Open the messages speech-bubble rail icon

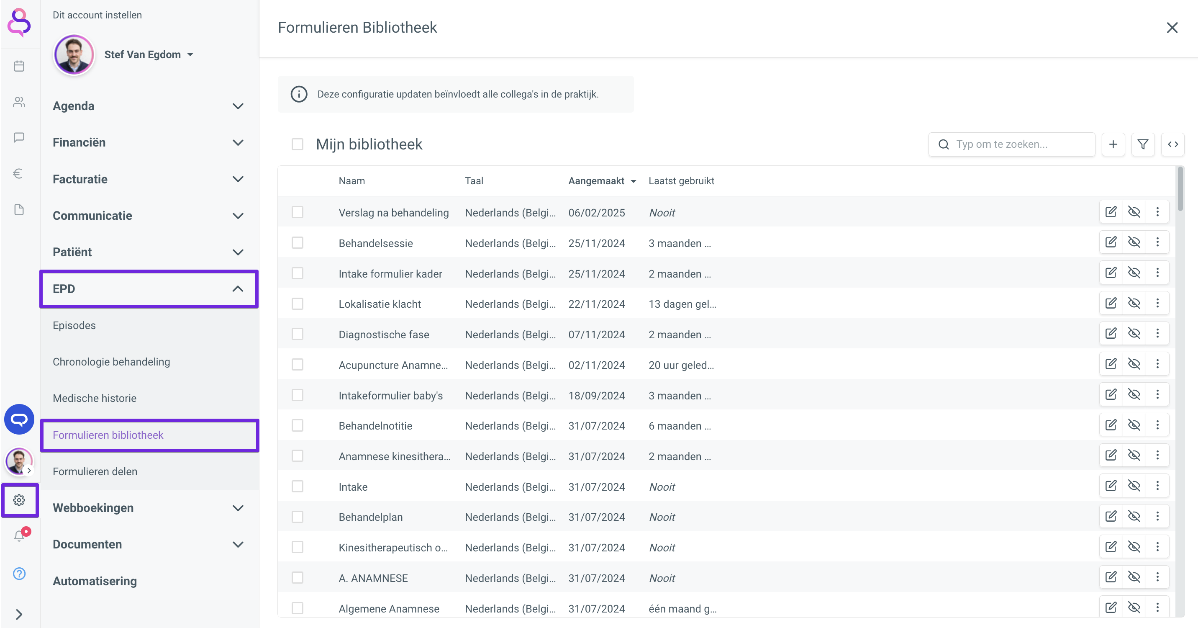pyautogui.click(x=19, y=138)
